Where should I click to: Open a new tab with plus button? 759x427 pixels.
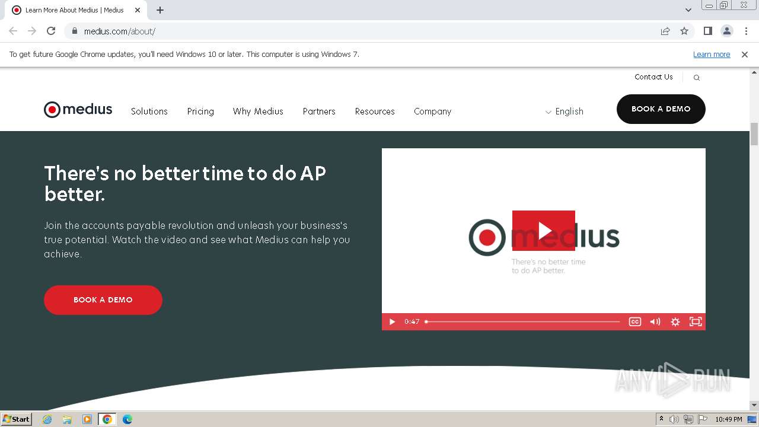point(160,10)
